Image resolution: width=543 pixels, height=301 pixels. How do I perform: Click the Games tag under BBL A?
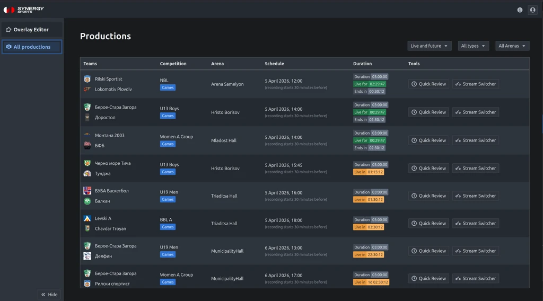tap(168, 227)
